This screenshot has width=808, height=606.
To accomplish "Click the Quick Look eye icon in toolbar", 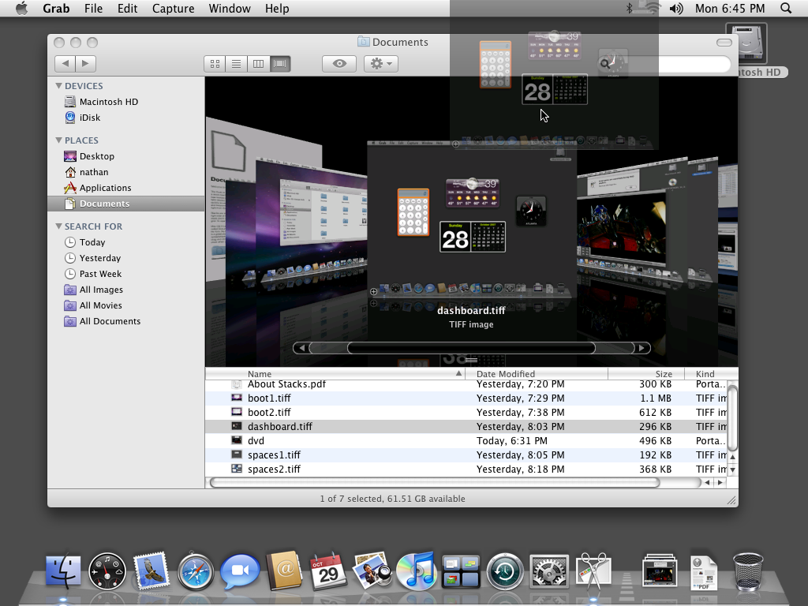I will (339, 63).
